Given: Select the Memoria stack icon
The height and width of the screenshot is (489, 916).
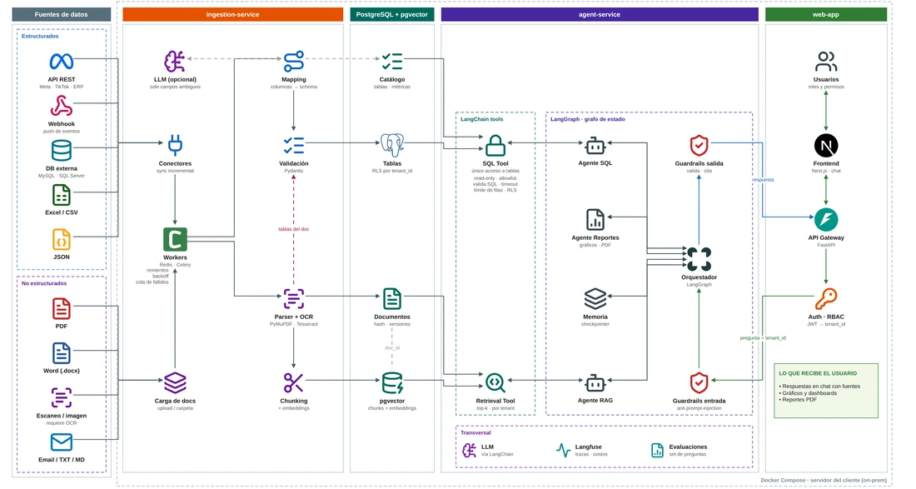Looking at the screenshot, I should click(595, 298).
